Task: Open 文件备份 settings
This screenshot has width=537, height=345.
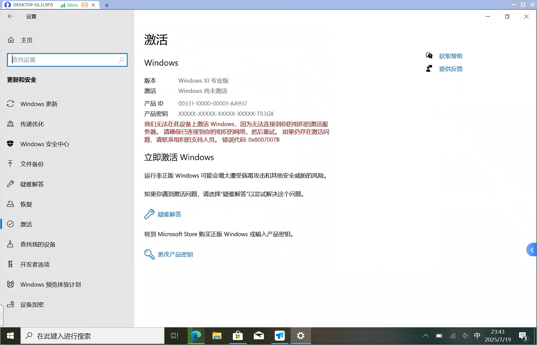Action: pyautogui.click(x=32, y=164)
